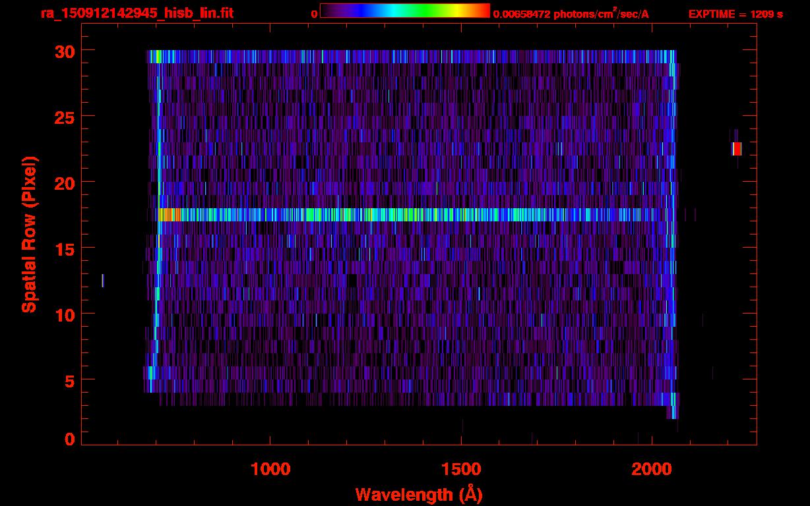Click the bright red pixel right of the spectrum

click(x=737, y=149)
